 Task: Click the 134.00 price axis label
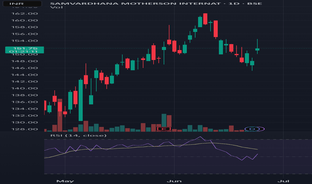click(x=24, y=109)
